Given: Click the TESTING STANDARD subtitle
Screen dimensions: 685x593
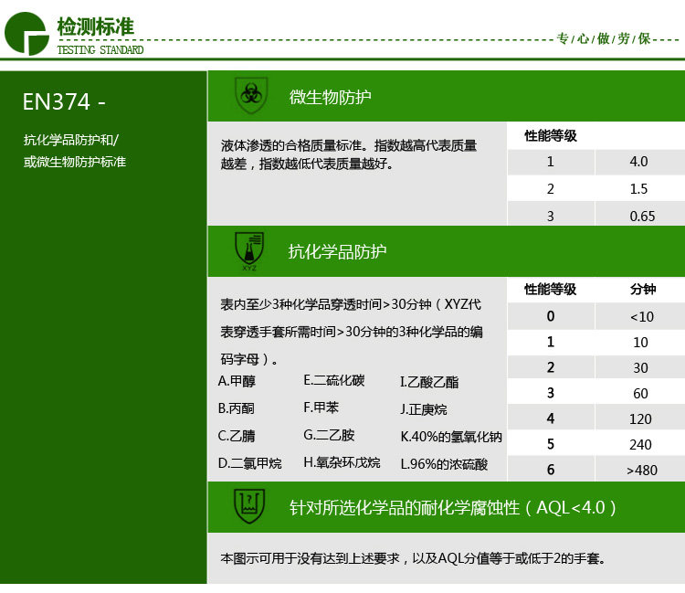Looking at the screenshot, I should 100,50.
